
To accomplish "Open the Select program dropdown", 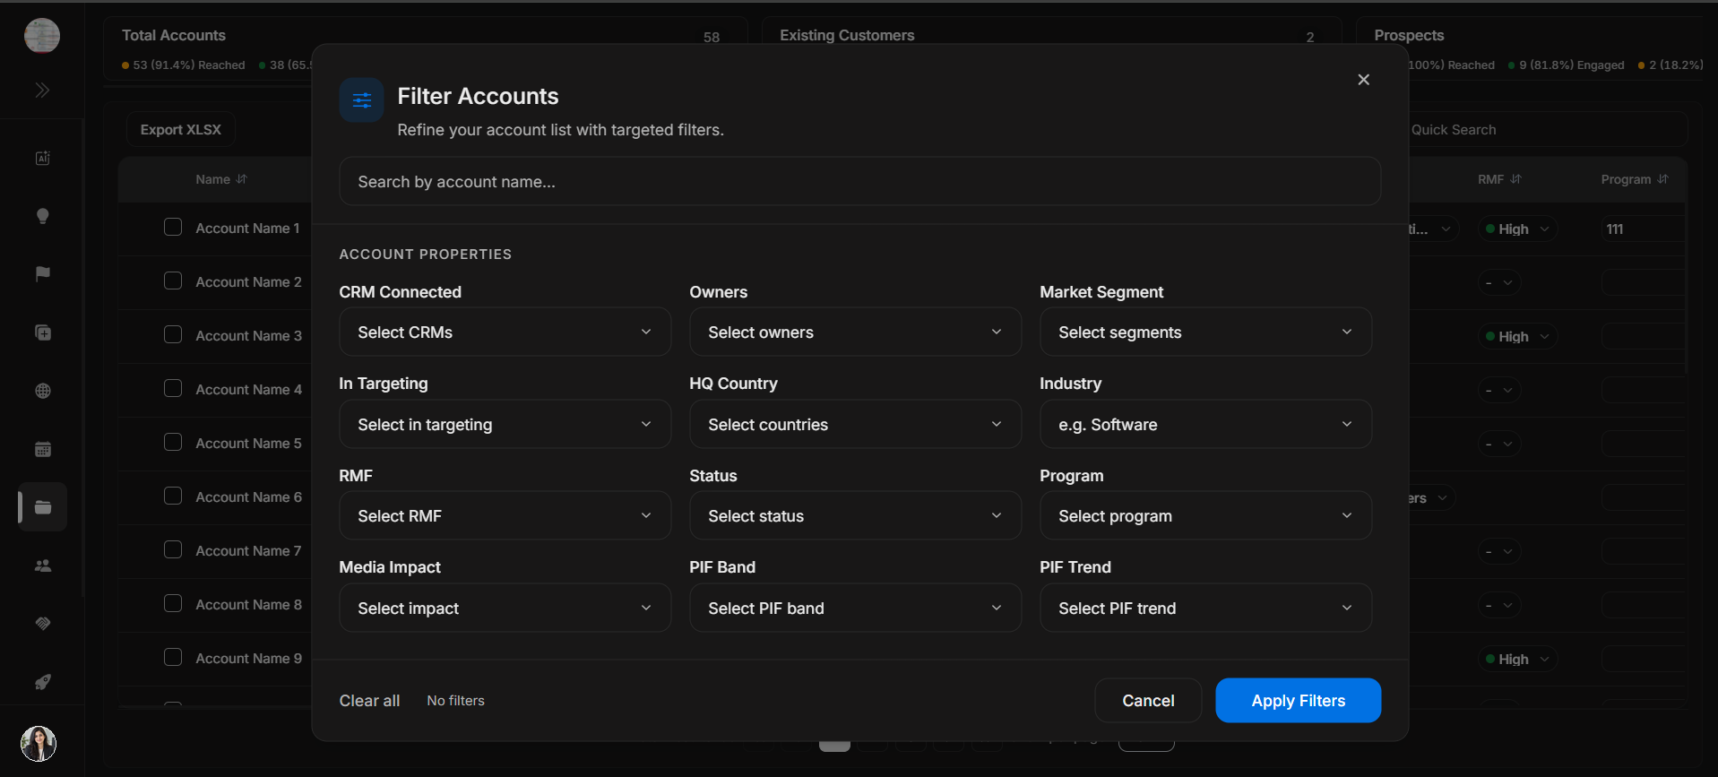I will pos(1206,516).
